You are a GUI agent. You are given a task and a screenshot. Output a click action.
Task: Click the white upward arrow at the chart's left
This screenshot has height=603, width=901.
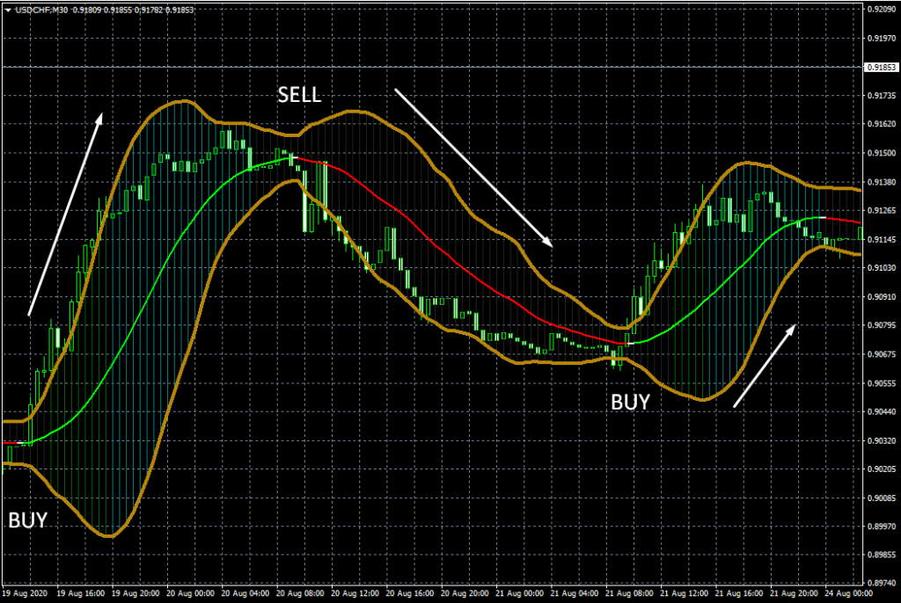[x=66, y=214]
